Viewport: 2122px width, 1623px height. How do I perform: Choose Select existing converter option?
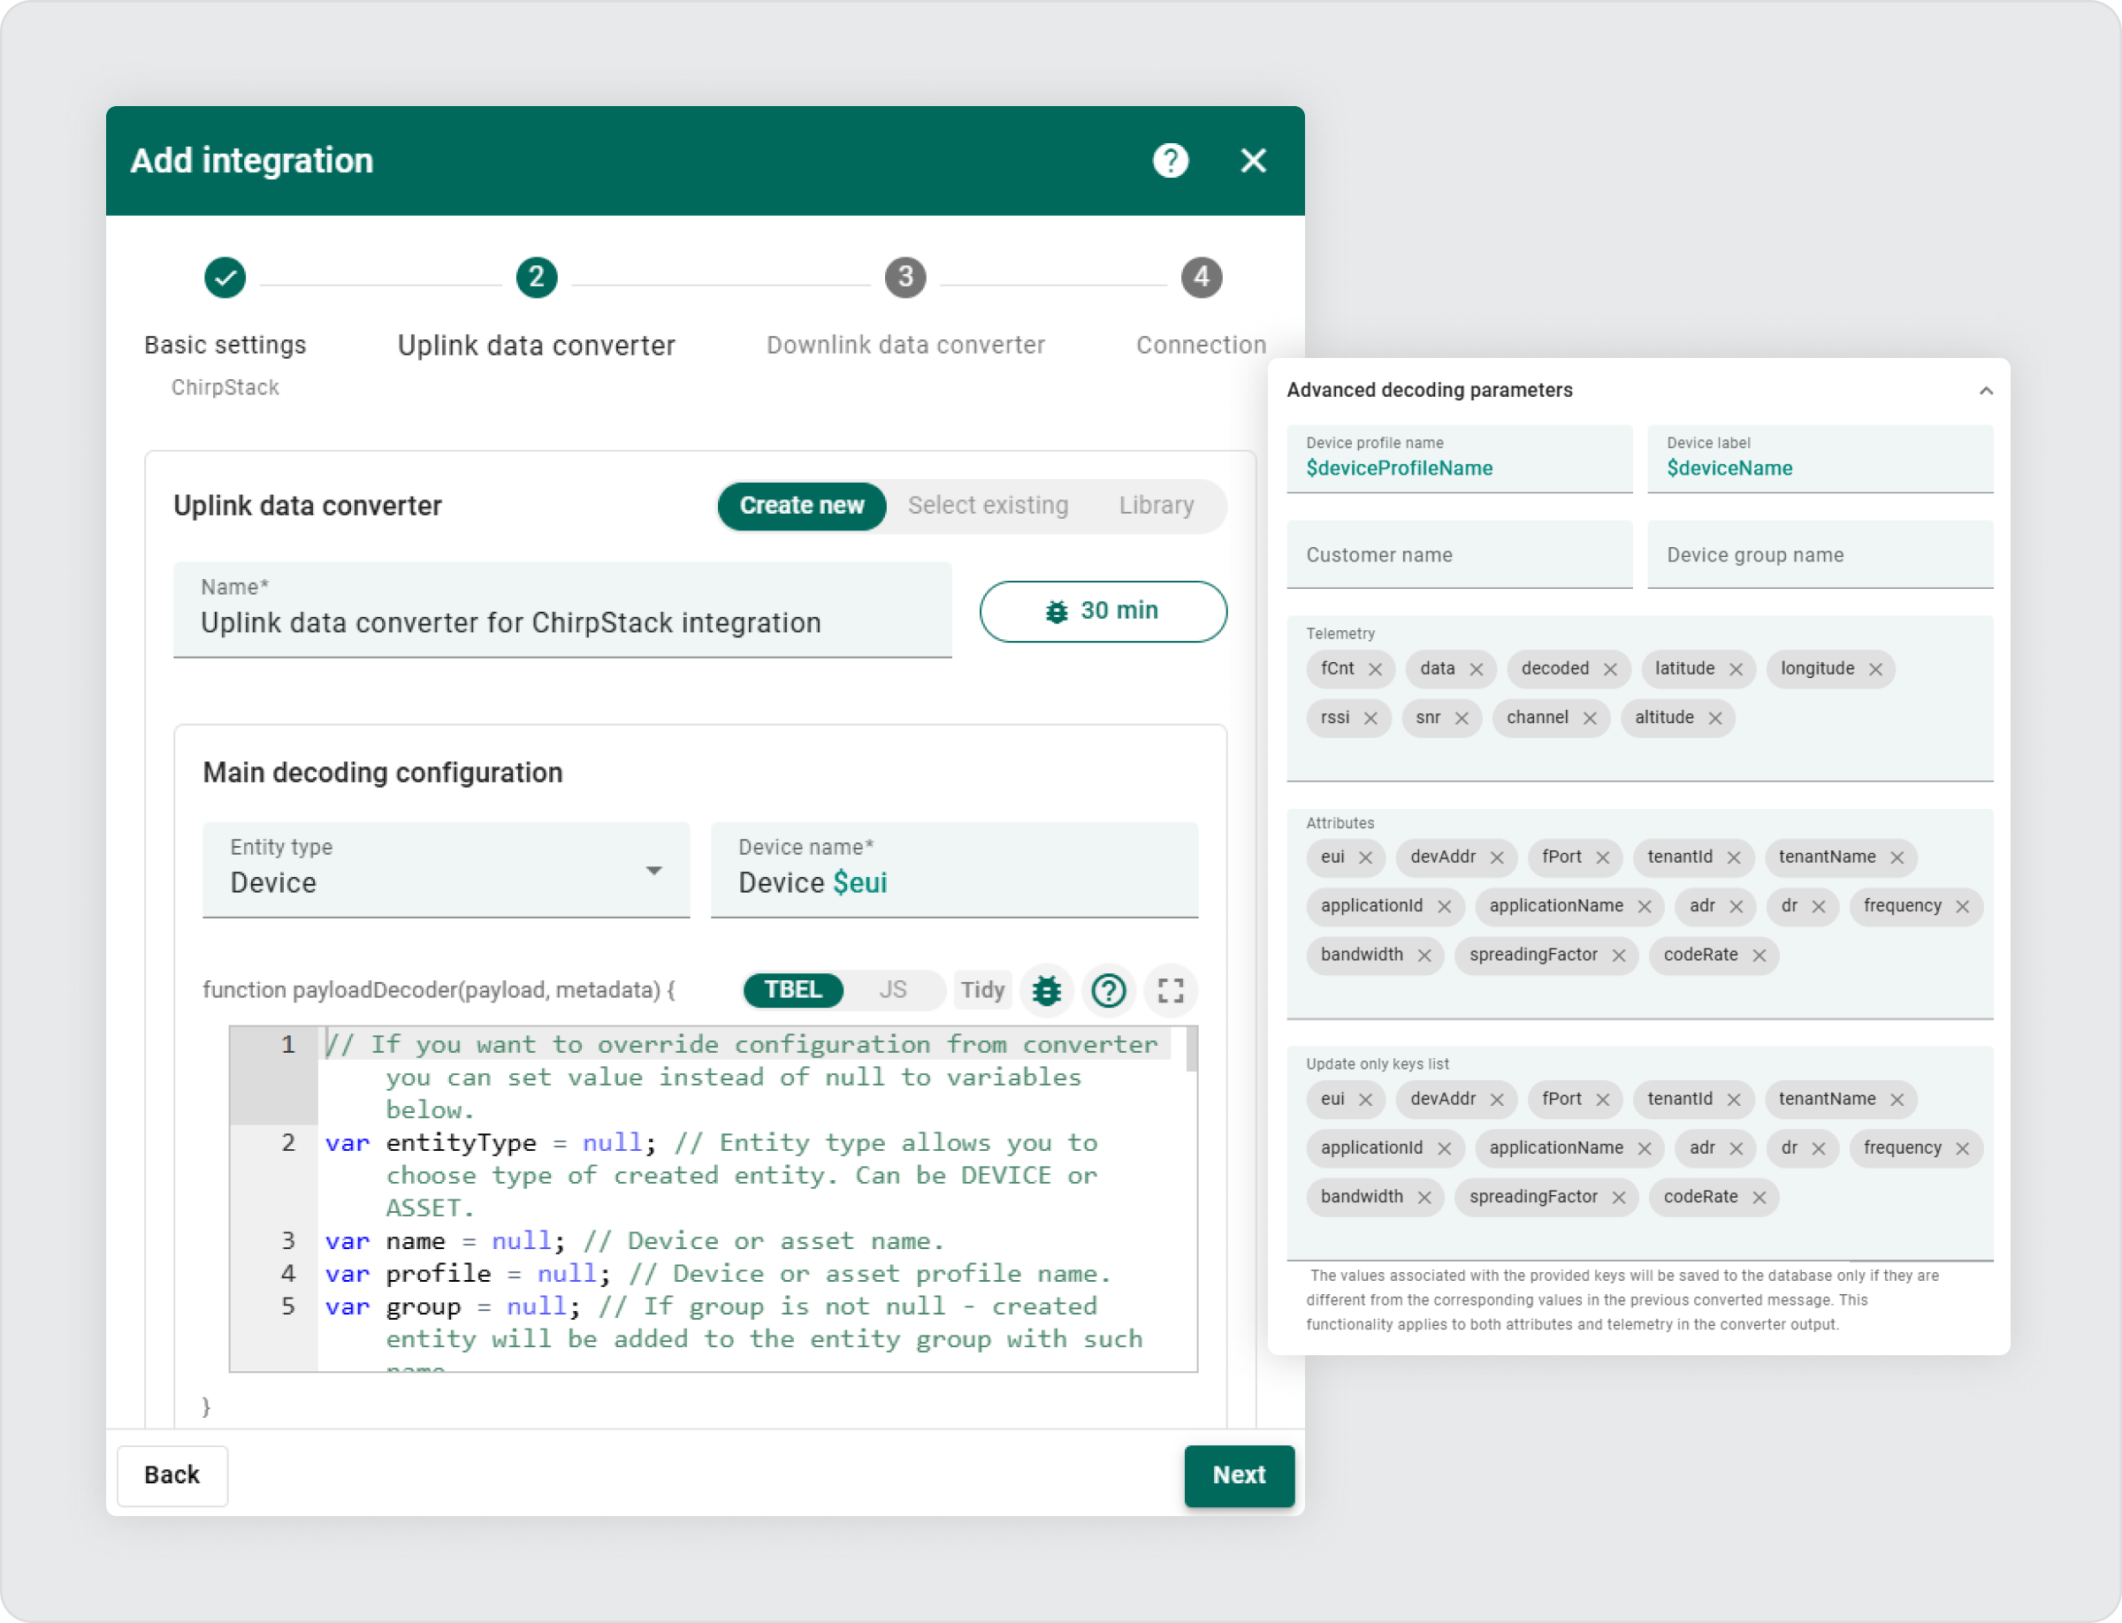[988, 506]
